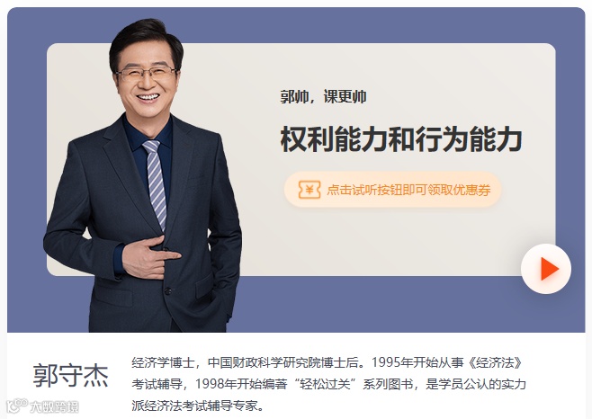Click the yen coupon ticket icon

309,190
